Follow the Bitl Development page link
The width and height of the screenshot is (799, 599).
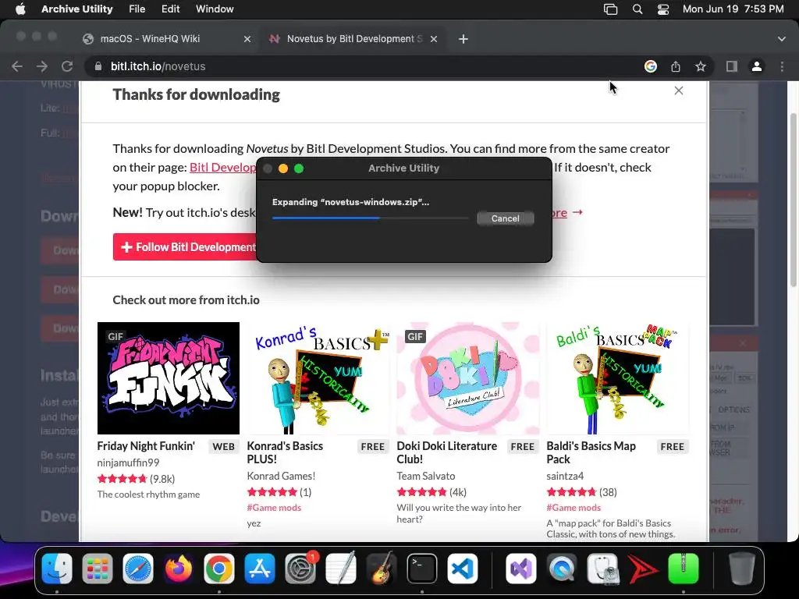(x=222, y=168)
